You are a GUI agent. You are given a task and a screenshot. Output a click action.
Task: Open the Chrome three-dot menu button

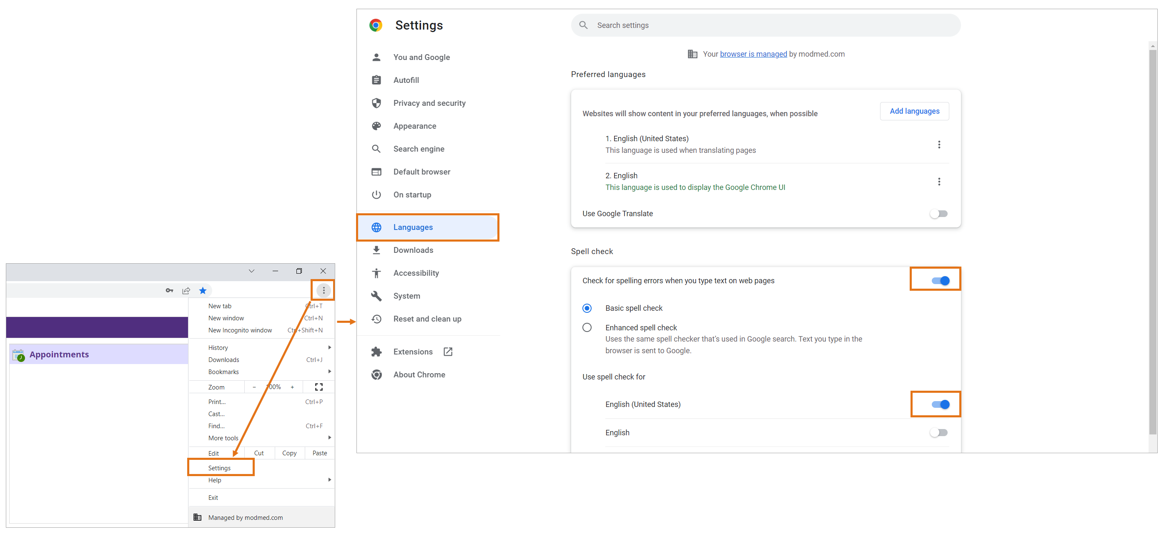tap(324, 290)
